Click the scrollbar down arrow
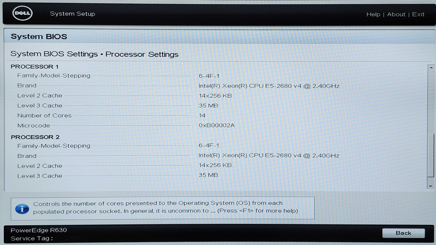The height and width of the screenshot is (245, 436). [431, 186]
